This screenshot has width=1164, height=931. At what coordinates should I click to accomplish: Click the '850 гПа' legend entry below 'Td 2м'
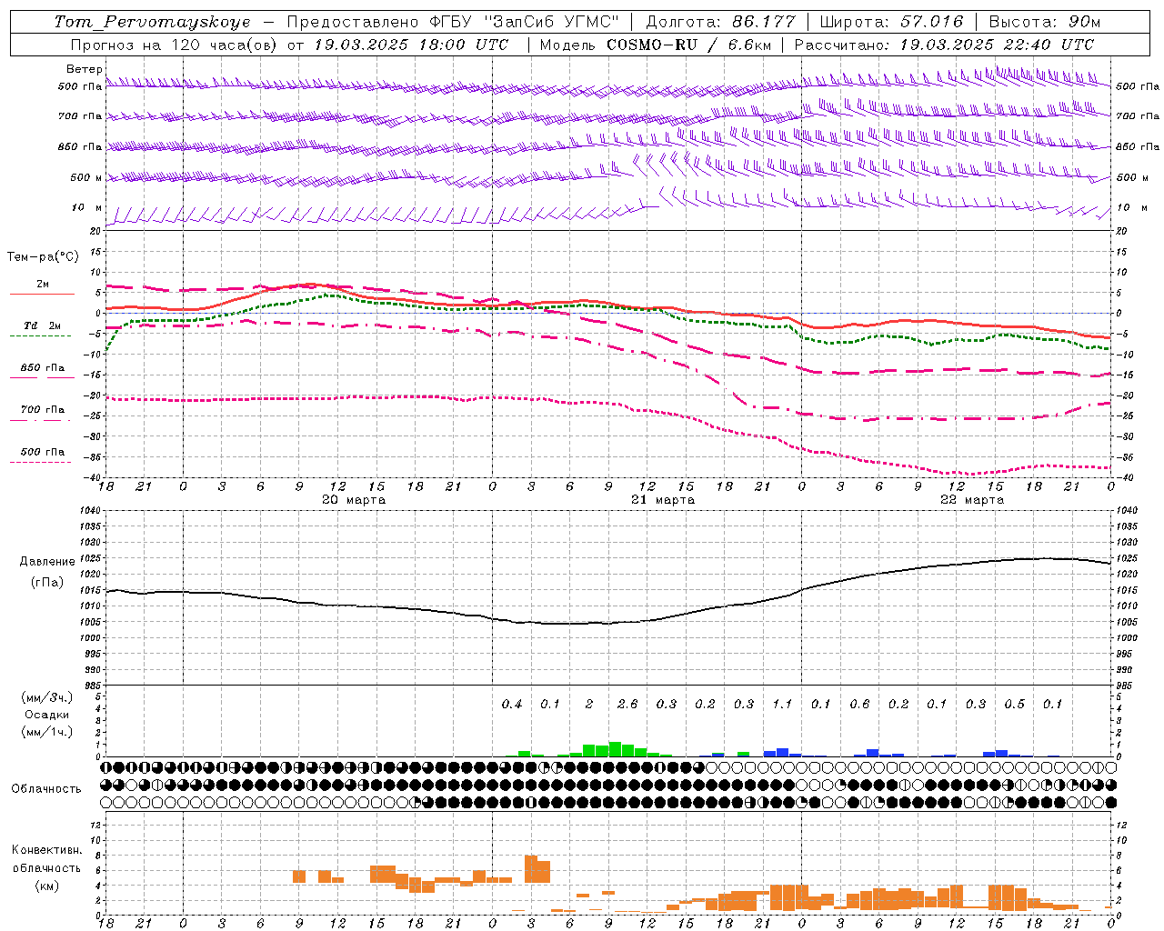[42, 368]
